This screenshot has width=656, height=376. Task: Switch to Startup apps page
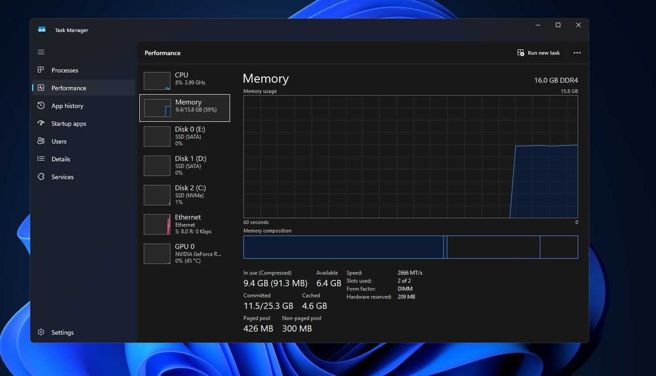point(69,124)
